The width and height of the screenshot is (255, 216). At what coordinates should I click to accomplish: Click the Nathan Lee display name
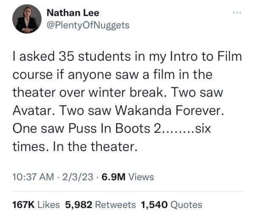pos(73,13)
